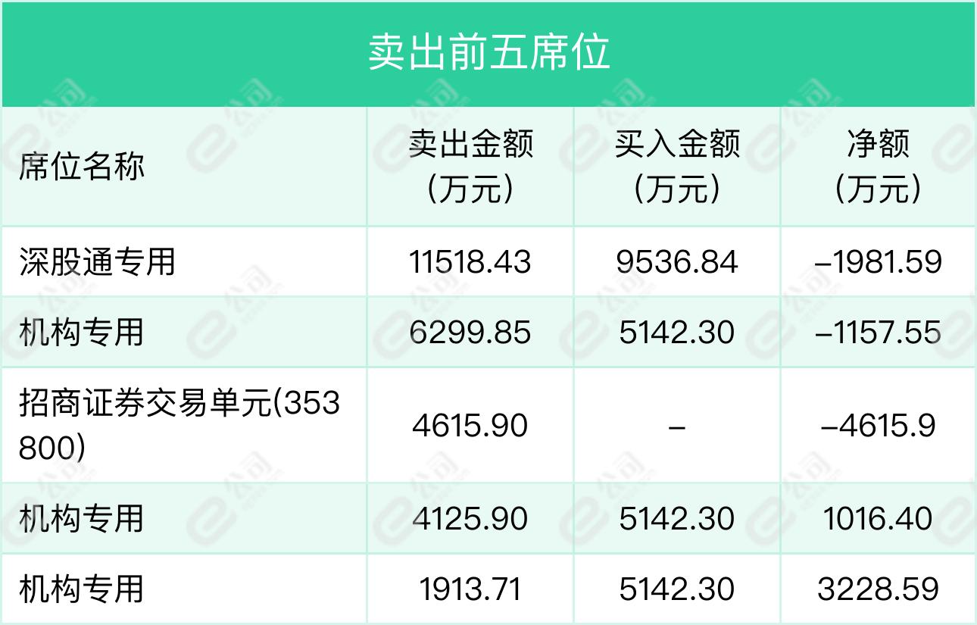Click the sell amount 4615.90
This screenshot has height=625, width=977.
pyautogui.click(x=470, y=426)
